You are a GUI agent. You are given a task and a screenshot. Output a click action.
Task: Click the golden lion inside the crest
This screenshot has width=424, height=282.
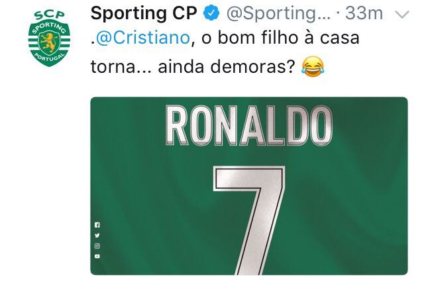pos(49,42)
